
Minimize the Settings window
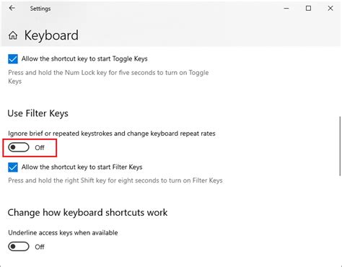pos(286,9)
